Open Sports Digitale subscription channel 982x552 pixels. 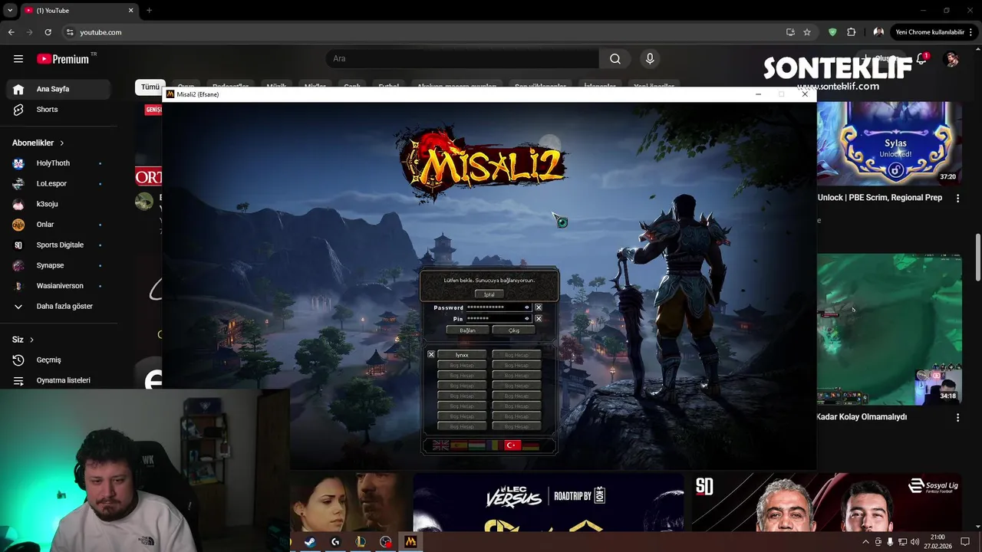click(x=58, y=245)
